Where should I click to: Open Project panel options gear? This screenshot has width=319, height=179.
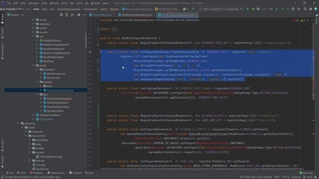79,15
